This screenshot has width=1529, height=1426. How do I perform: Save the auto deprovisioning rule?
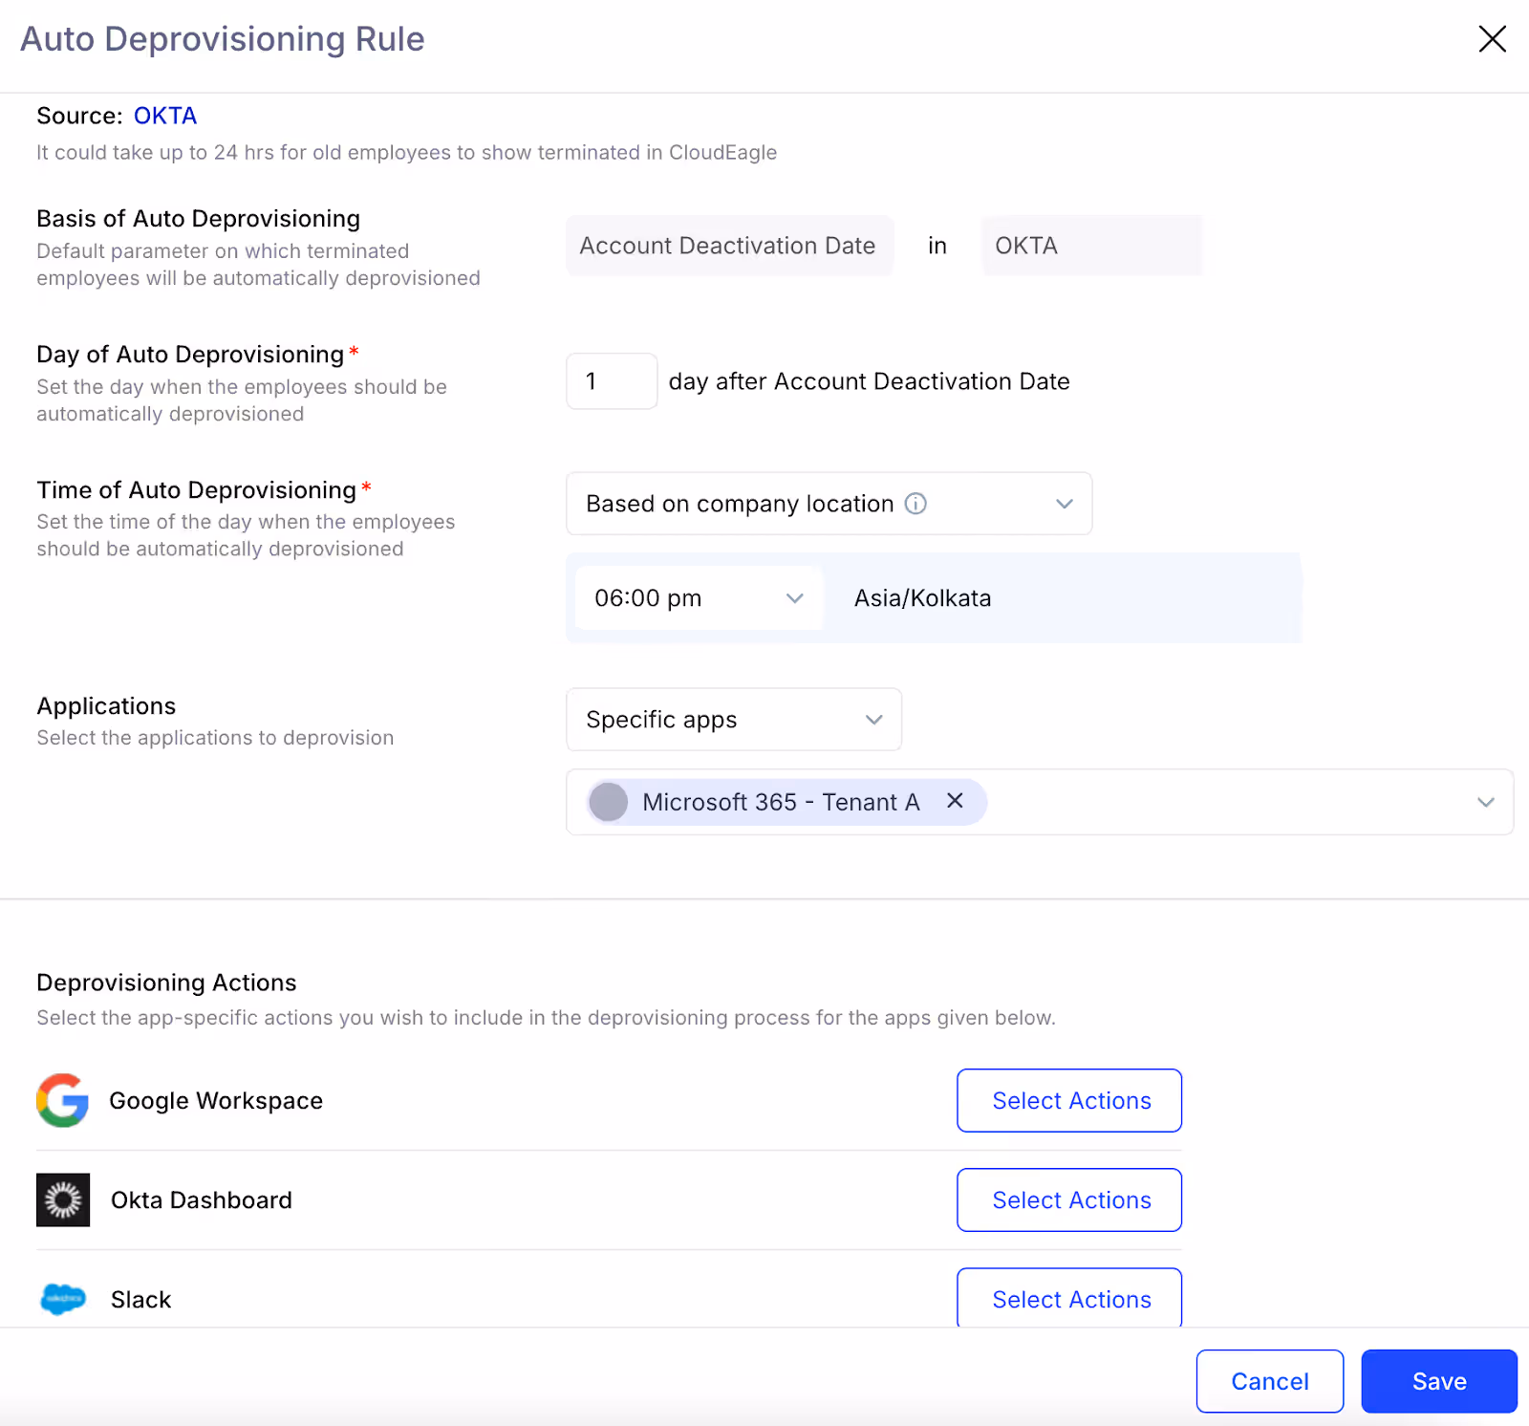1439,1381
